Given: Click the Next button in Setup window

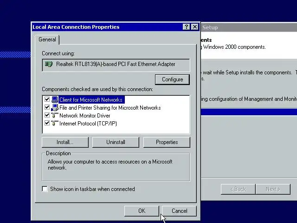Looking at the screenshot, I should (273, 189).
